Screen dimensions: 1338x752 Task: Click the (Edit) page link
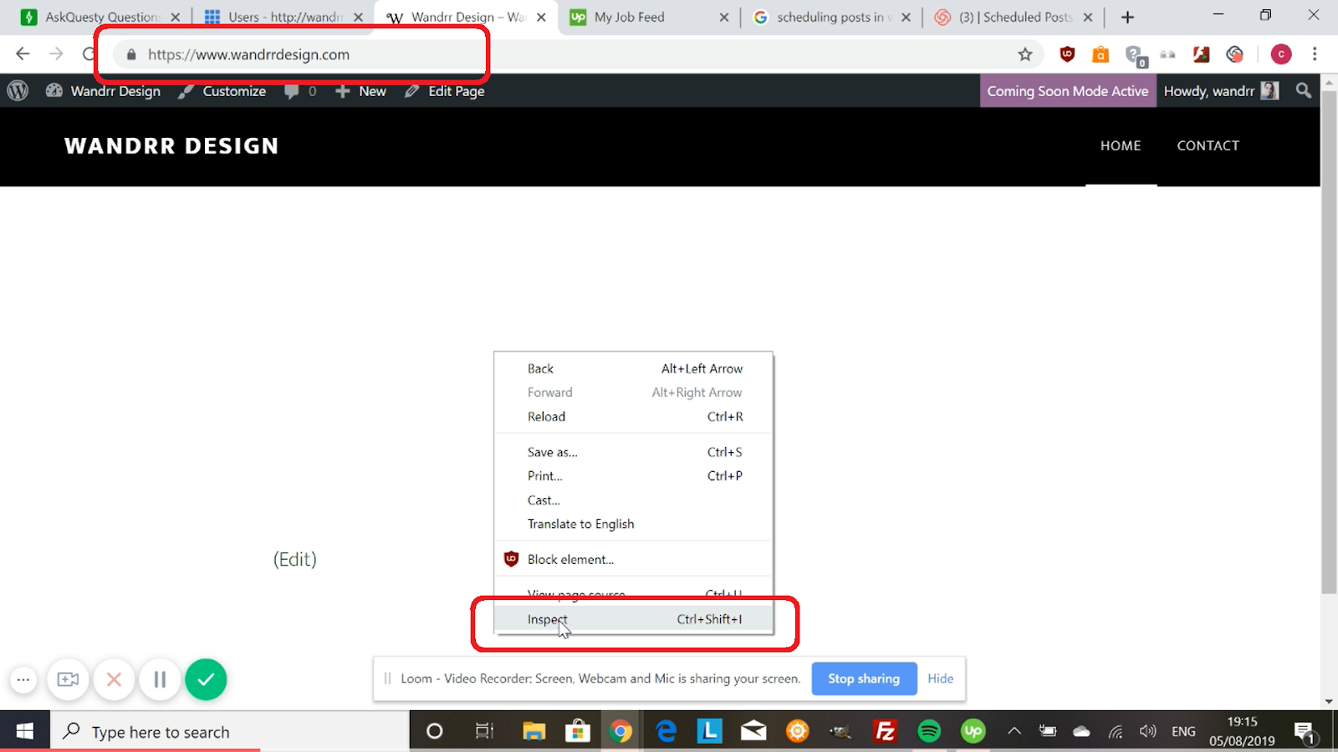point(295,559)
